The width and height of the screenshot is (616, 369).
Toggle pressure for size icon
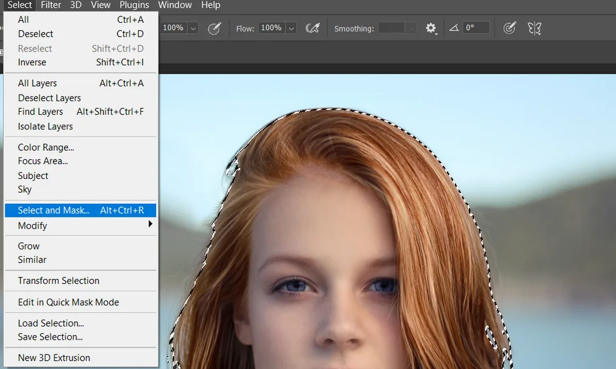tap(510, 28)
